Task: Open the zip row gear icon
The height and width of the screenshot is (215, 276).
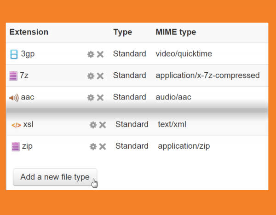Action: tap(93, 146)
